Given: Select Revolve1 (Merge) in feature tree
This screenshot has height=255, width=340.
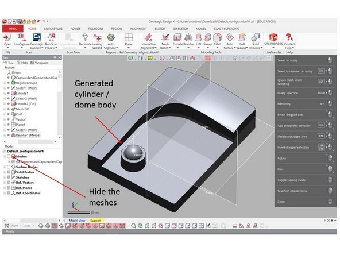Looking at the screenshot, I should coord(26,135).
